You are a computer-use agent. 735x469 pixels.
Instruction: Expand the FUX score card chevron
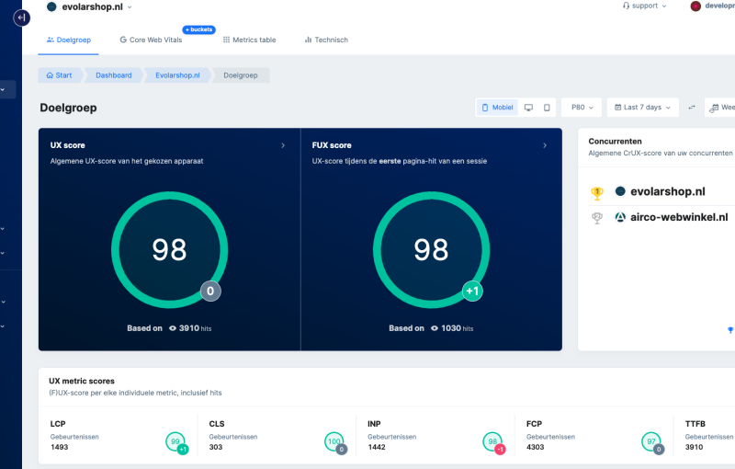pyautogui.click(x=545, y=145)
